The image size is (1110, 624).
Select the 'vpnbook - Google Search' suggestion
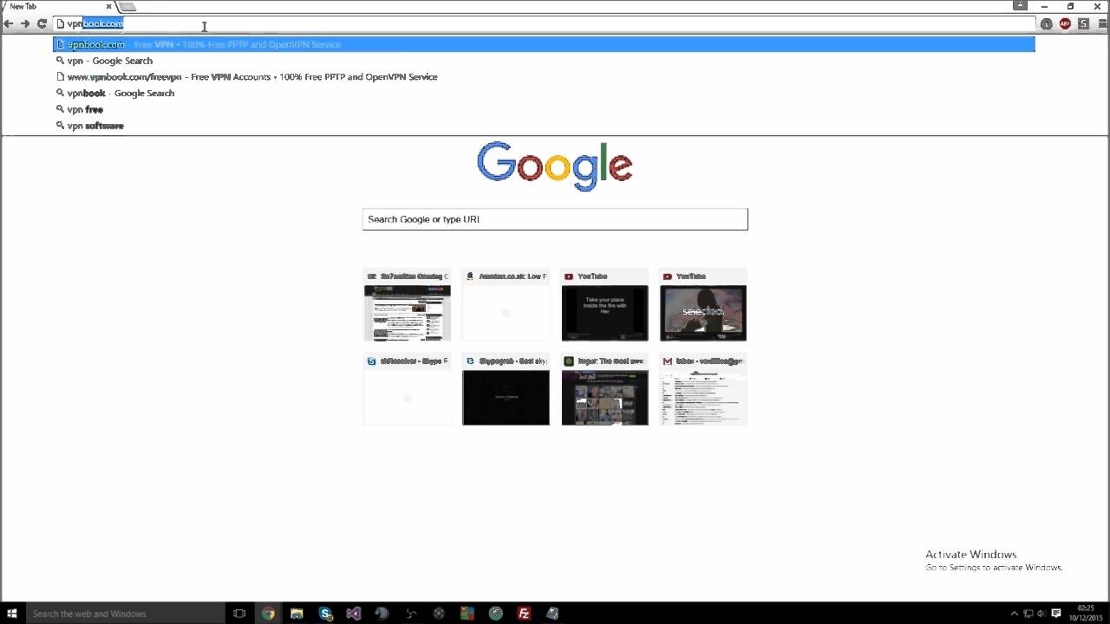click(544, 93)
